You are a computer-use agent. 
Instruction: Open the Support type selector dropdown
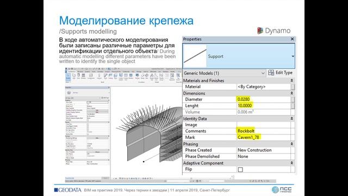(293, 56)
